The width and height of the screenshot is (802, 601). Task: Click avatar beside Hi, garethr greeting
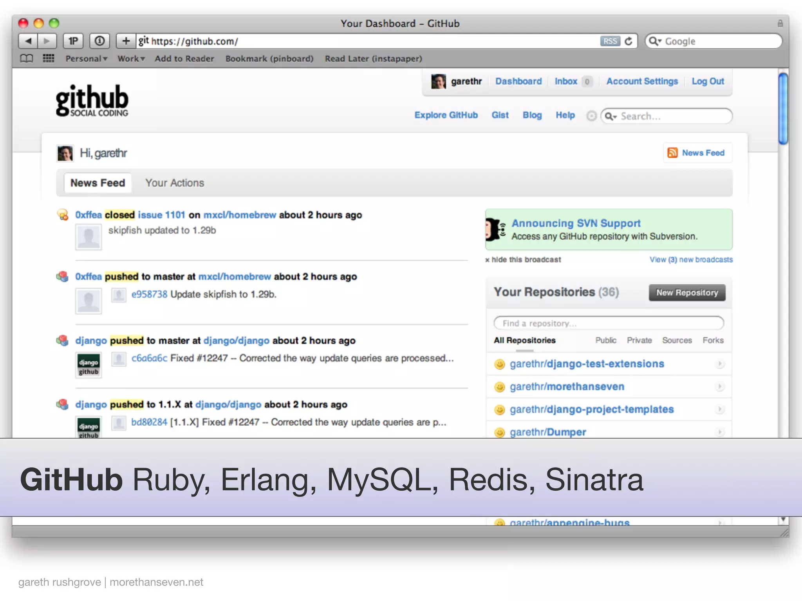coord(65,153)
